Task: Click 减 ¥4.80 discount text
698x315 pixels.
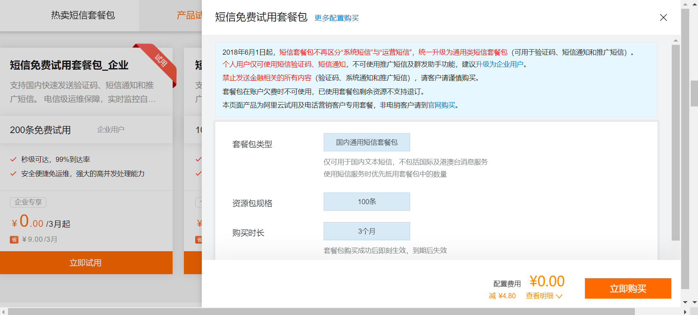Action: point(502,296)
